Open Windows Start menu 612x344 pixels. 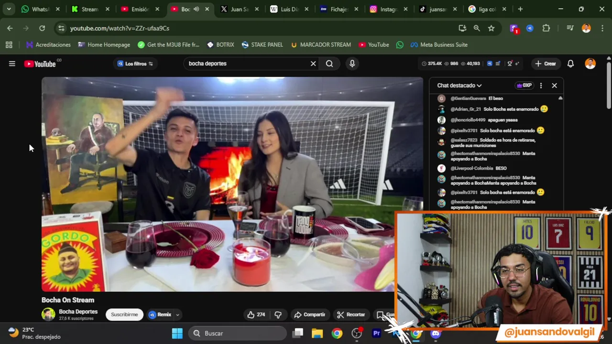[x=177, y=333]
